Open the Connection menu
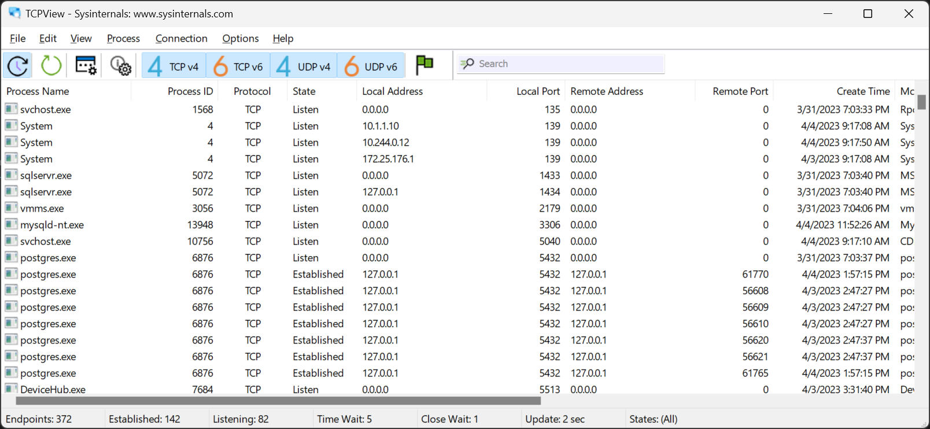This screenshot has width=930, height=429. point(182,38)
